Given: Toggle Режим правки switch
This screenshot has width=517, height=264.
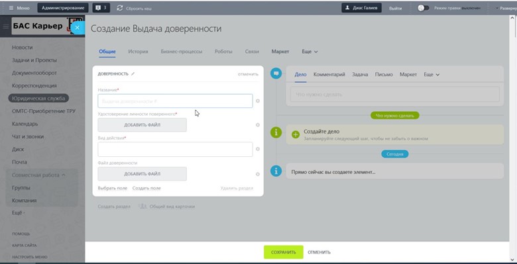Looking at the screenshot, I should pyautogui.click(x=424, y=8).
